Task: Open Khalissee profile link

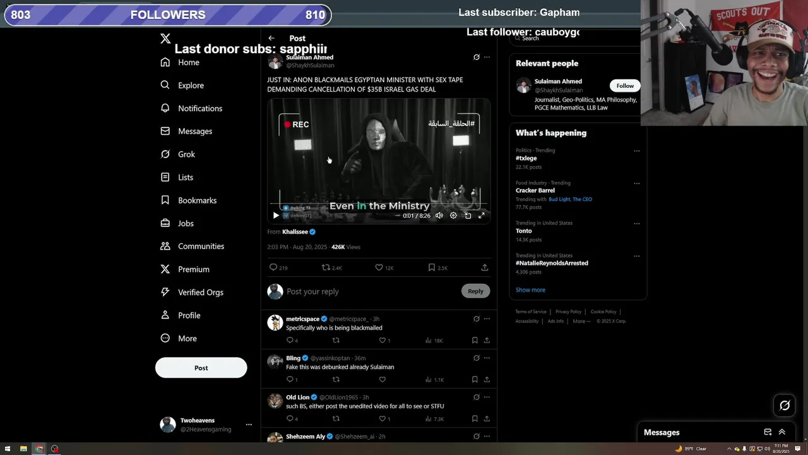Action: point(295,232)
